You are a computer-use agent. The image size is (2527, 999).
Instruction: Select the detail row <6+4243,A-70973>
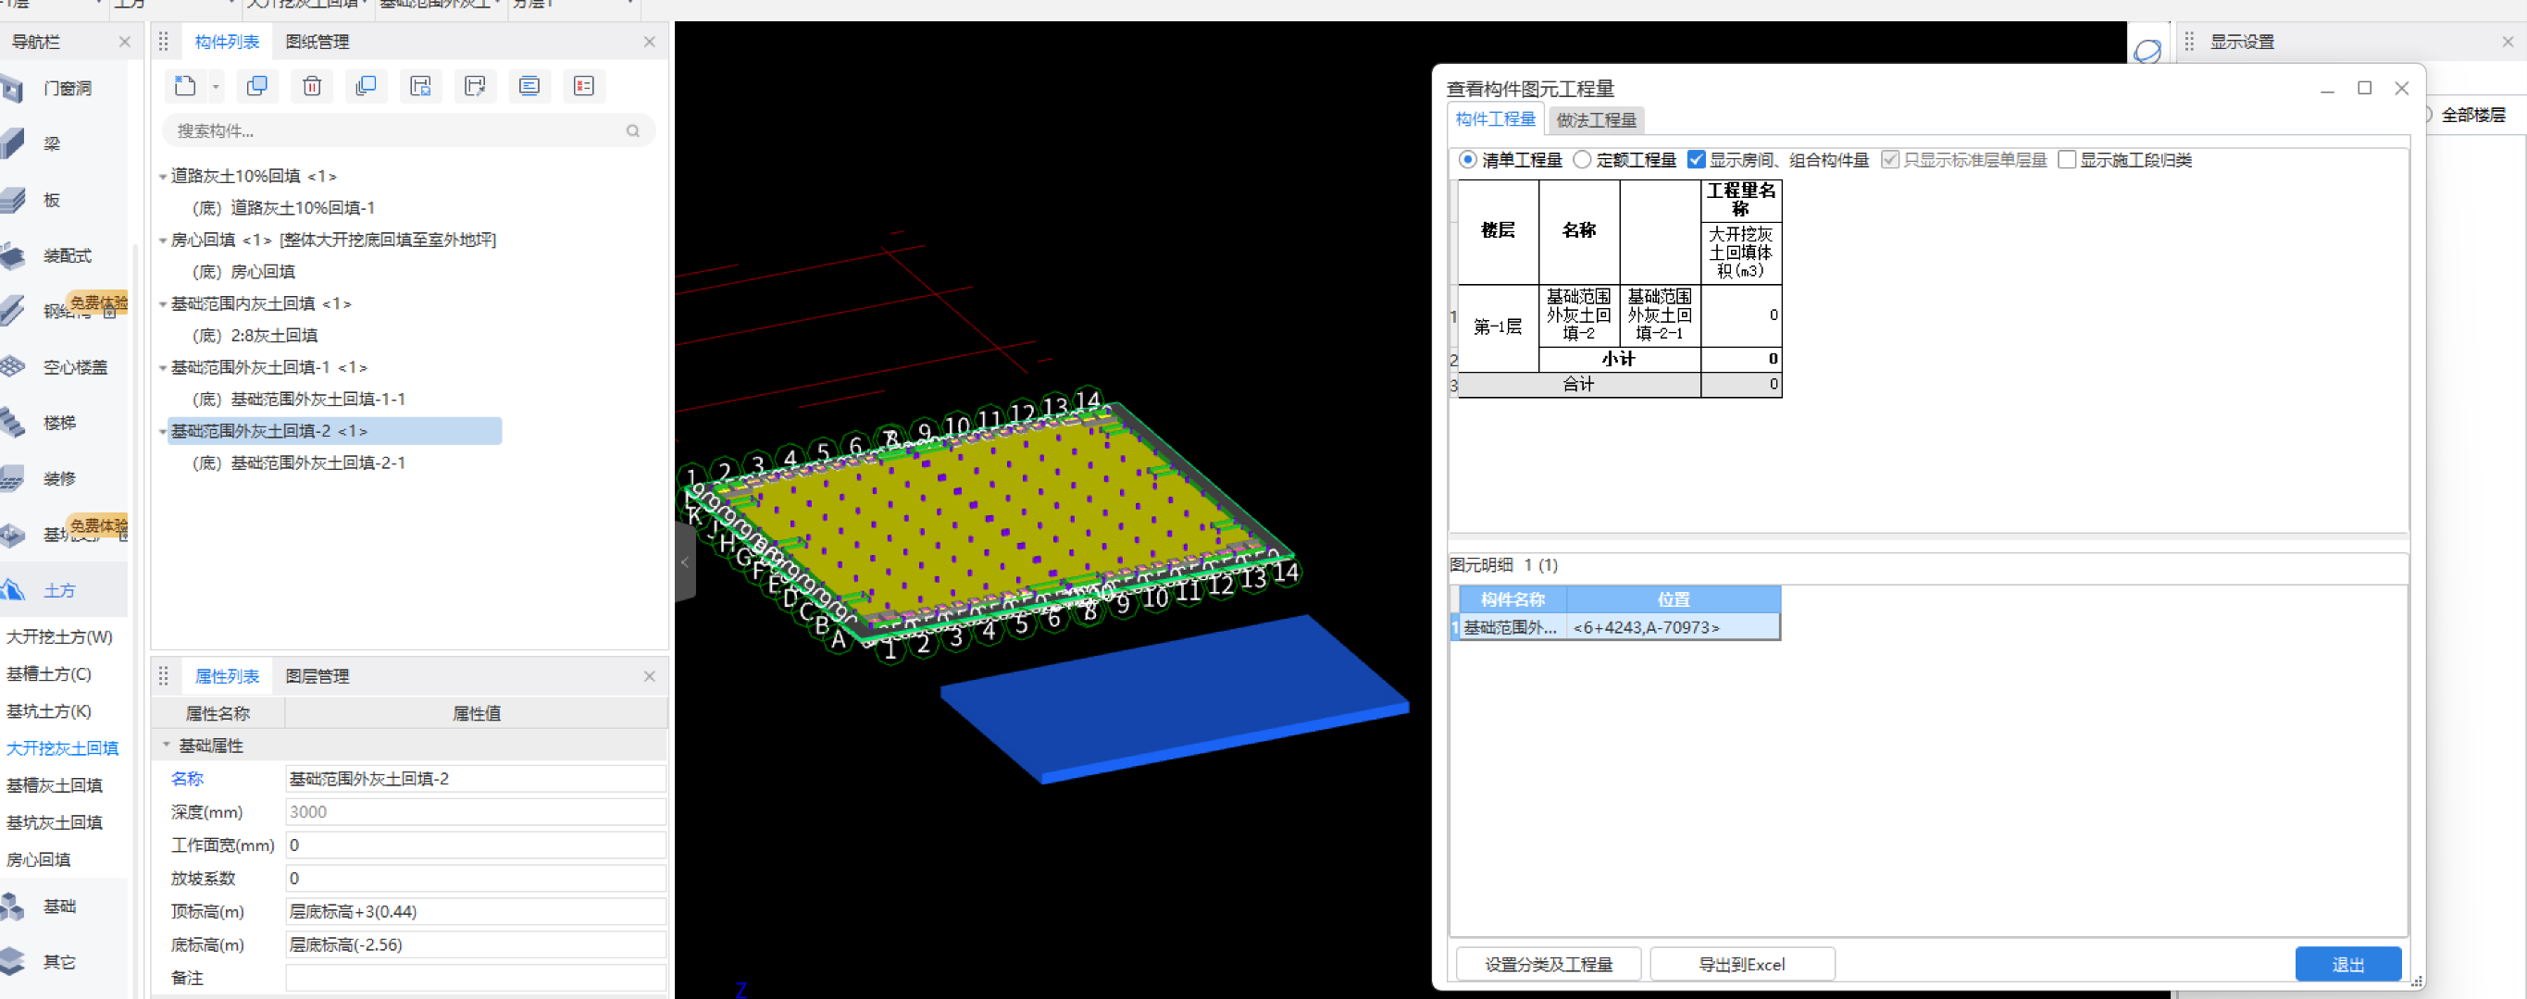click(x=1615, y=627)
